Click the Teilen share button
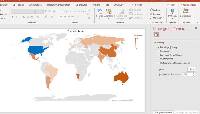The width and height of the screenshot is (200, 114). 171,5
